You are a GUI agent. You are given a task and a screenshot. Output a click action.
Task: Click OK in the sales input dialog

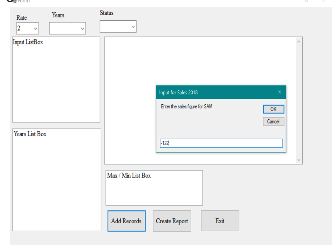(x=273, y=109)
